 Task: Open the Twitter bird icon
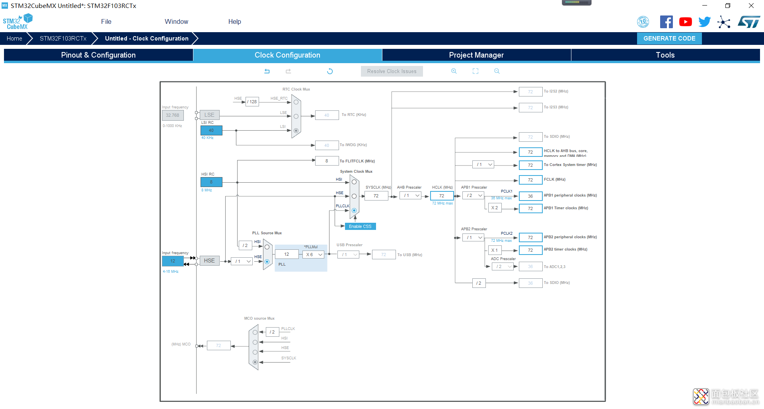705,22
